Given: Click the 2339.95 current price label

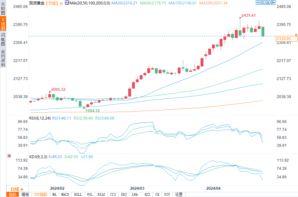Looking at the screenshot, I should [x=284, y=39].
